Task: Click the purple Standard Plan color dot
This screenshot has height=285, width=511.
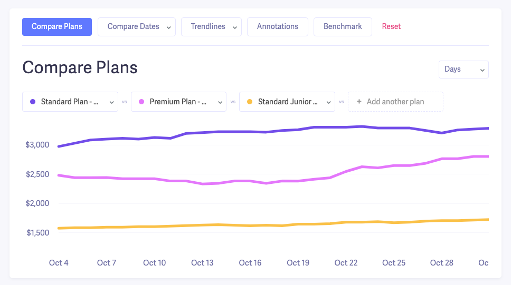Action: pos(33,102)
